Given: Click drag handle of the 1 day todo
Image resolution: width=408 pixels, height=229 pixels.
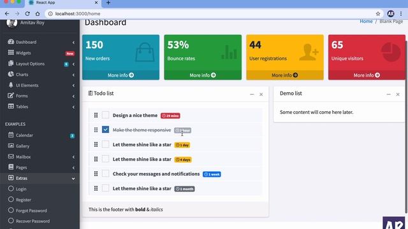Looking at the screenshot, I should click(96, 144).
